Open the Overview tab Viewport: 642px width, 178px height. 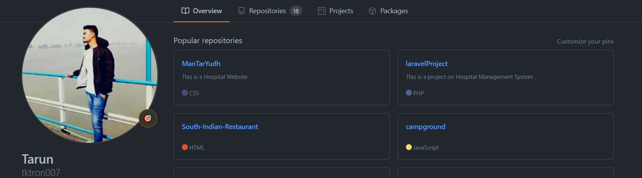(x=202, y=11)
